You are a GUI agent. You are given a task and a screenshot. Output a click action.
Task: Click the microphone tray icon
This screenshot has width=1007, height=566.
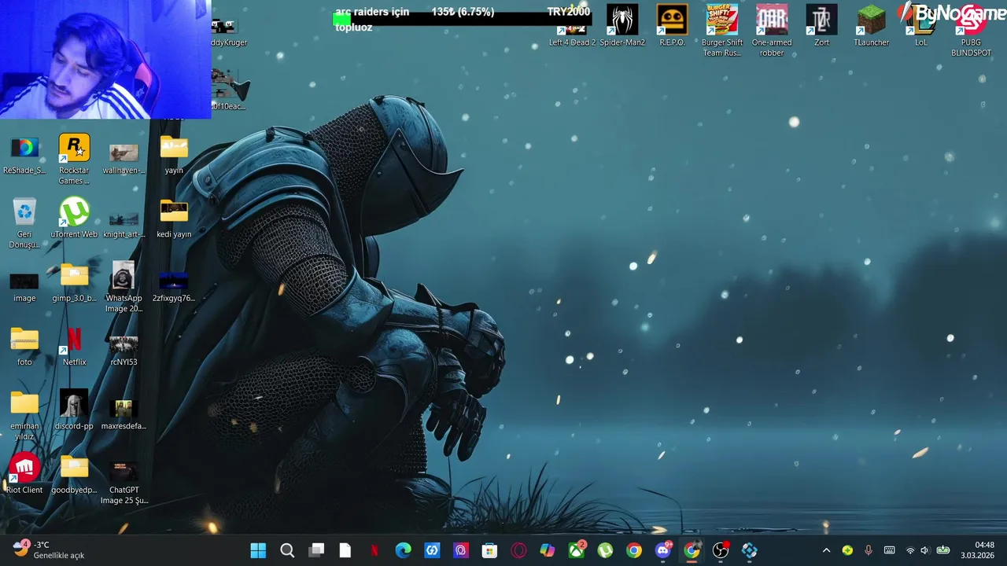coord(869,550)
